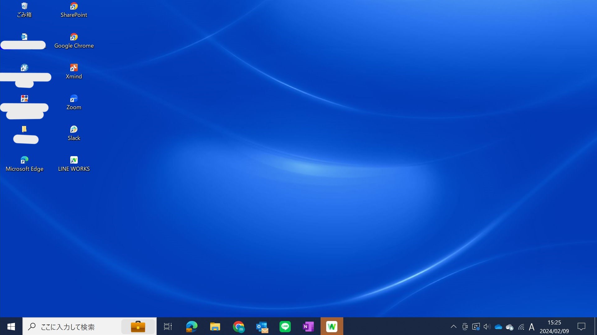Viewport: 597px width, 335px height.
Task: Select the globe shortcut icon on the desktop
Action: [24, 67]
